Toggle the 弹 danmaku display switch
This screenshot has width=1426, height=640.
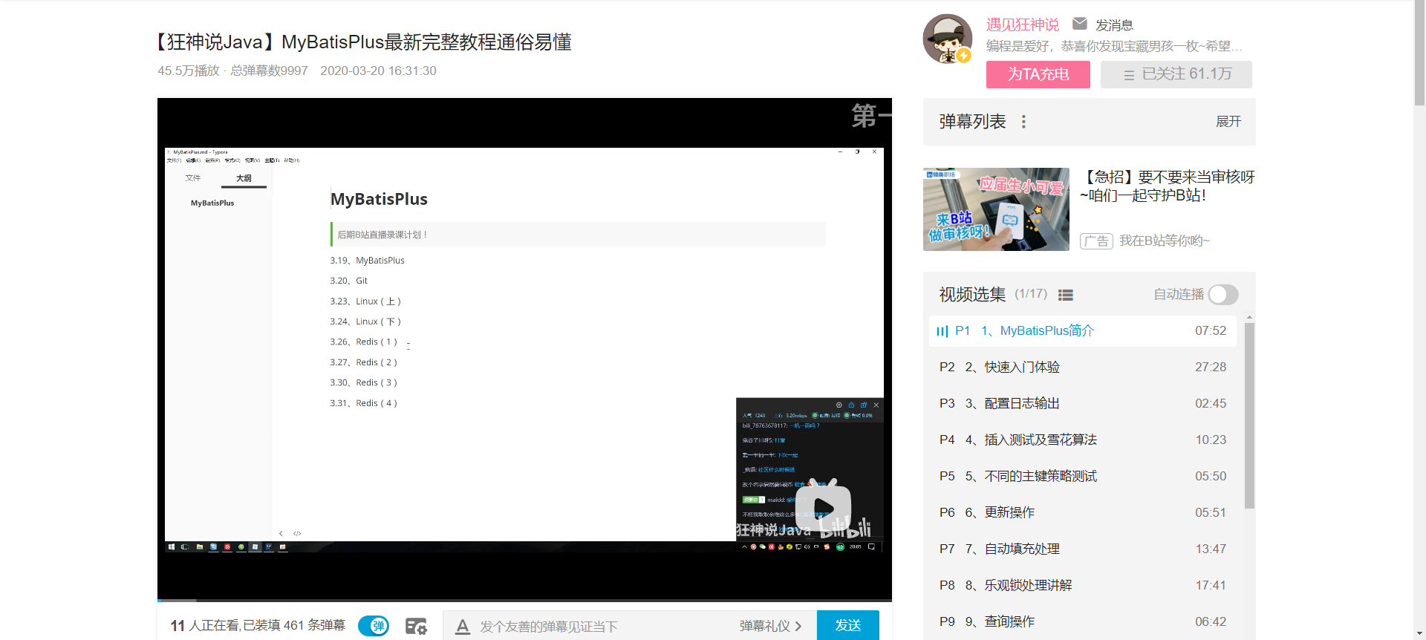(374, 626)
